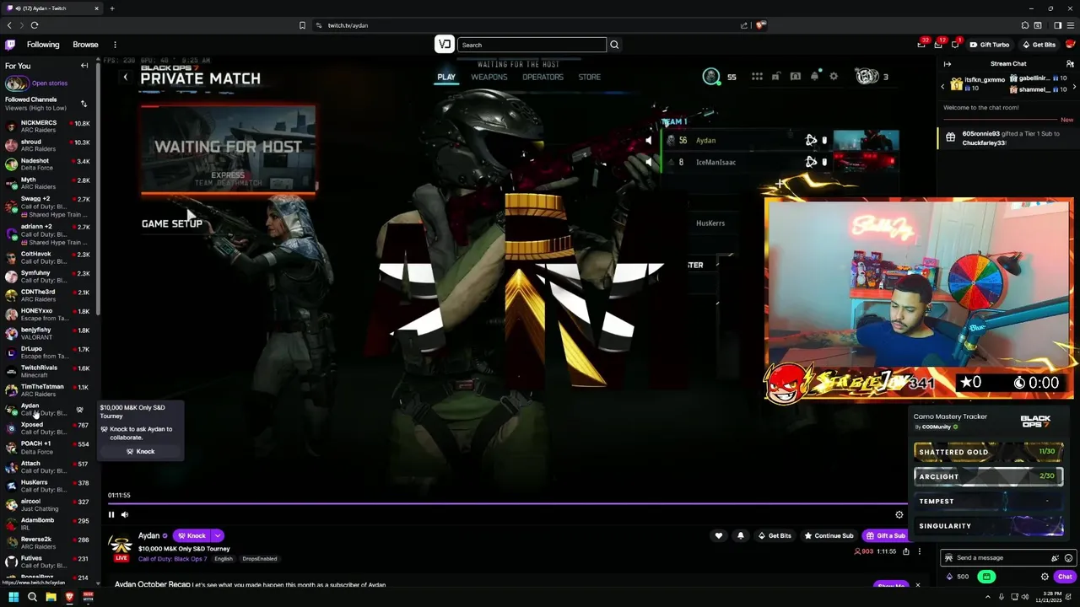
Task: Open the Brave browser menu hamburger icon
Action: click(1070, 25)
